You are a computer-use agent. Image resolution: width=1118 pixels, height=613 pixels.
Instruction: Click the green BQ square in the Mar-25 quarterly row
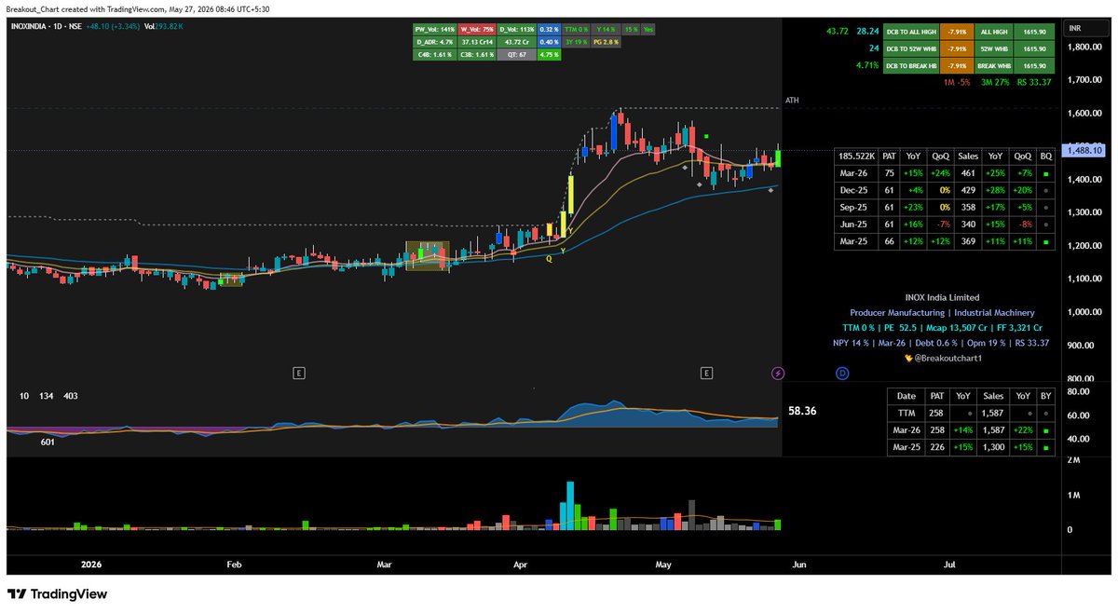pyautogui.click(x=1045, y=242)
